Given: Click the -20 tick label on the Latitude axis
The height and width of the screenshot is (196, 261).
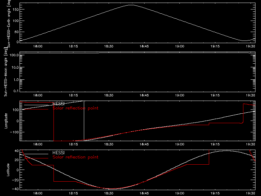Looking at the screenshot, I should 15,180.
